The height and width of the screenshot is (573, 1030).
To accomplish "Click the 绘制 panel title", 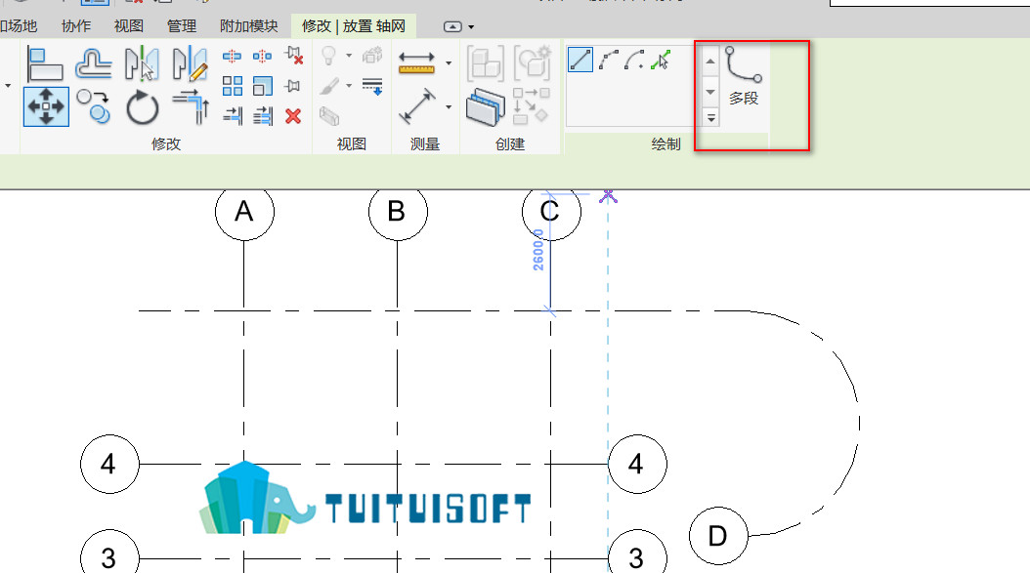I will 665,143.
